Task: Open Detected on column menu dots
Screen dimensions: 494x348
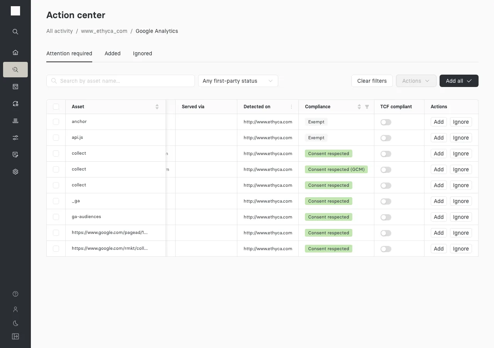Action: click(x=291, y=107)
